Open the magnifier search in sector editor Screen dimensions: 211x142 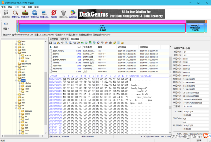pyautogui.click(x=66, y=43)
